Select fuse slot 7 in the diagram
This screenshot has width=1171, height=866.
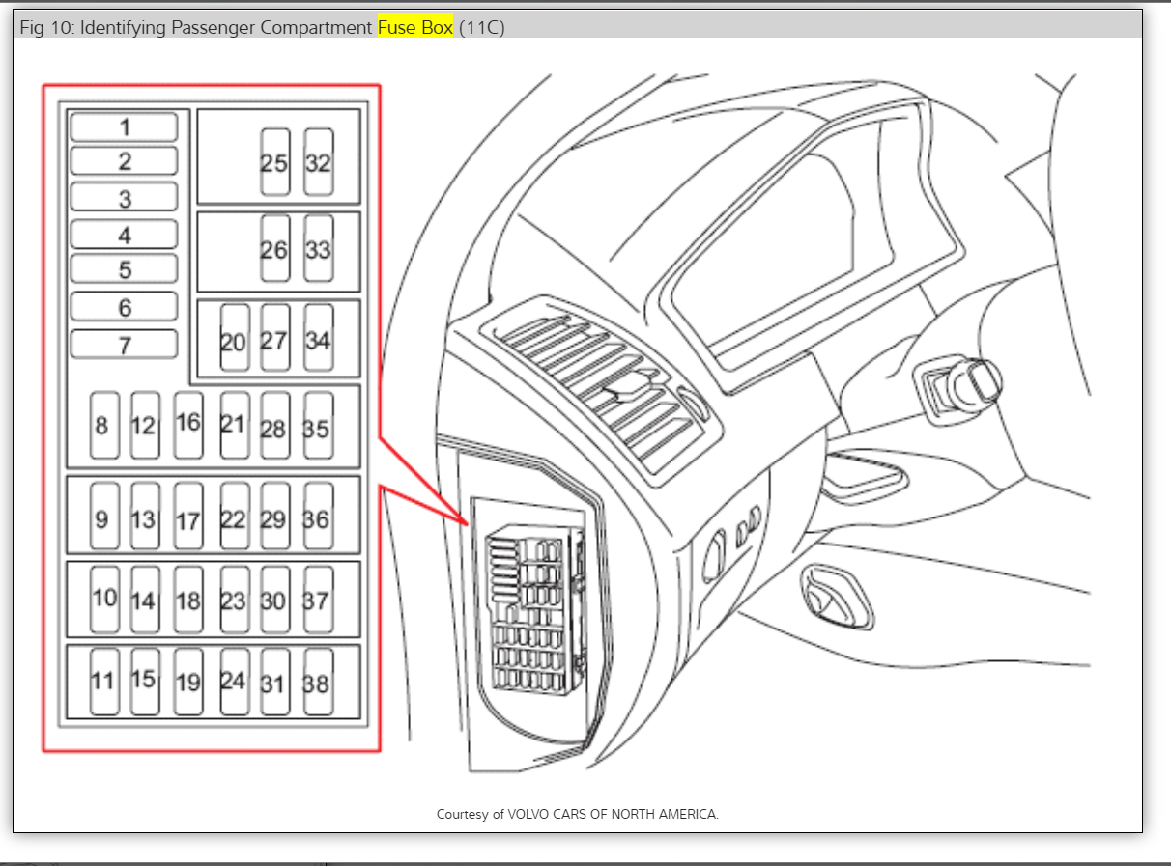[125, 344]
